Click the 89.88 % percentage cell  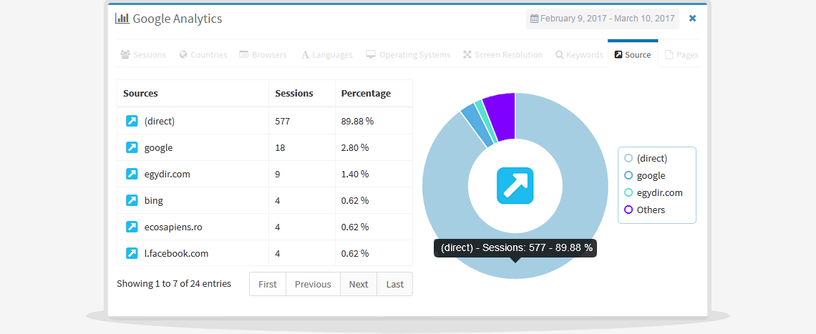(x=374, y=121)
